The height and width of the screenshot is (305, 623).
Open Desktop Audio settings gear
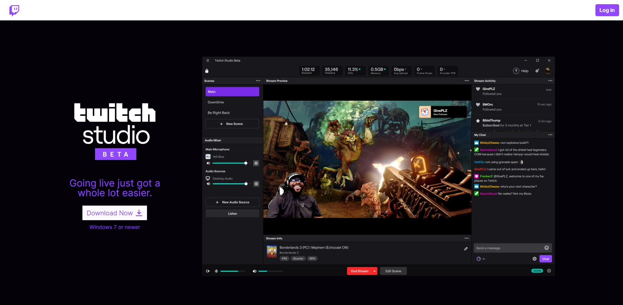(x=256, y=184)
